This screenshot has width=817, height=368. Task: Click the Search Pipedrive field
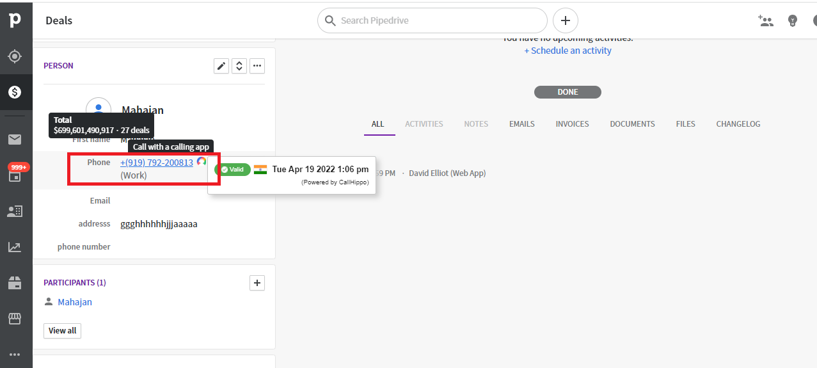coord(432,20)
